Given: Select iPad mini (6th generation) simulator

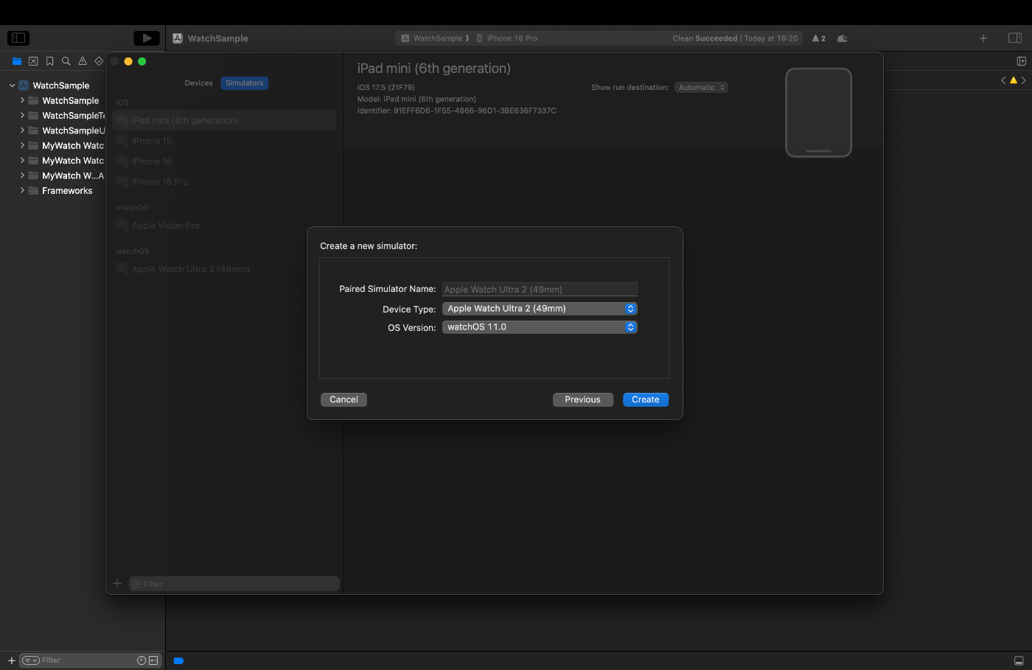Looking at the screenshot, I should [x=224, y=120].
